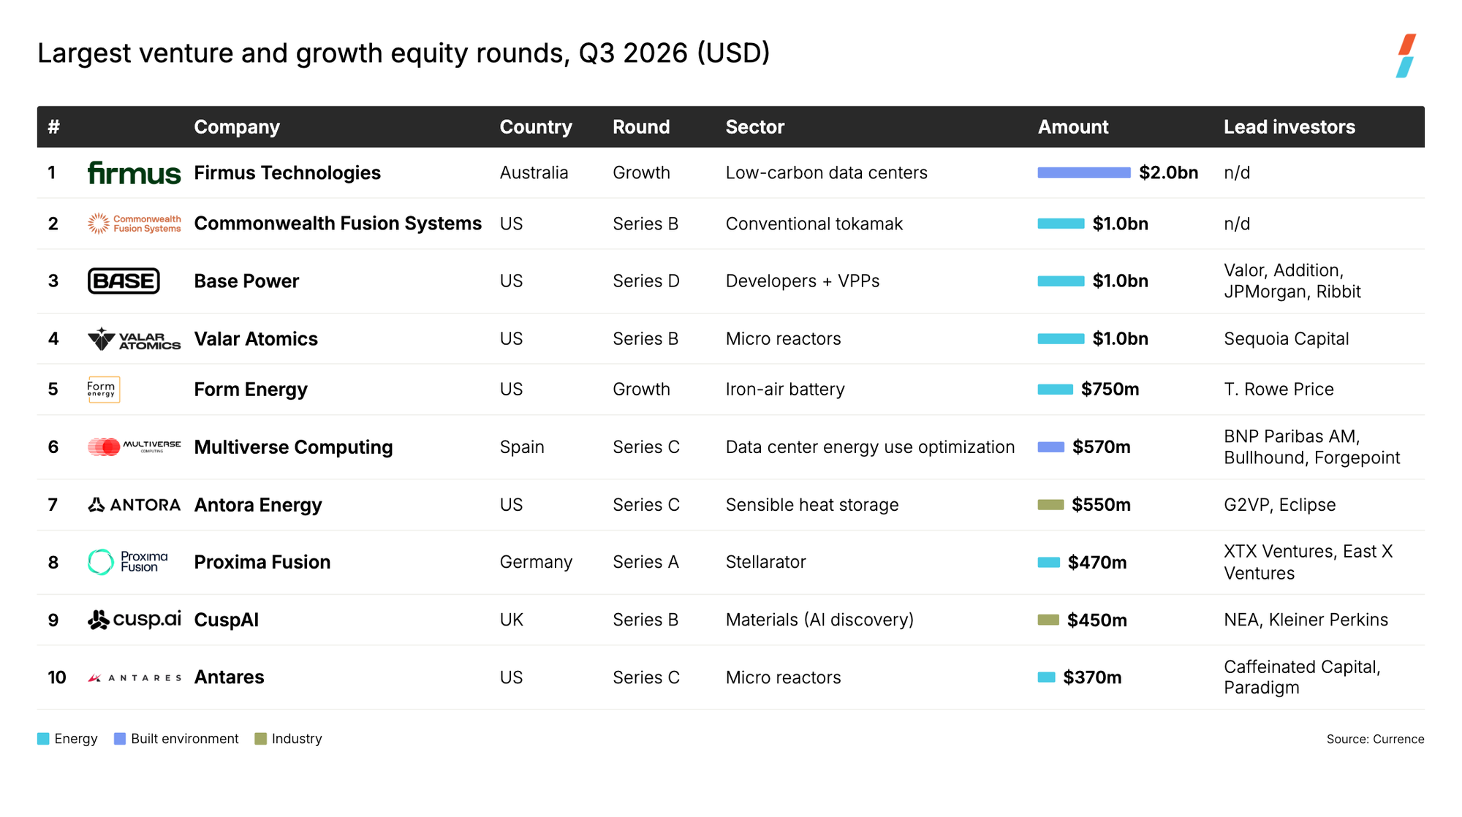This screenshot has width=1462, height=817.
Task: Click the Source: Currence text
Action: coord(1375,739)
